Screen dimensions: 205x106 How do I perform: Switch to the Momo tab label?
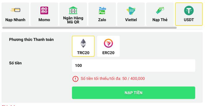[x=44, y=20]
